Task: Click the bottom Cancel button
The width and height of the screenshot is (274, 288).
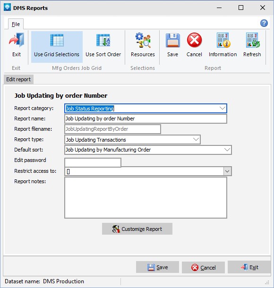Action: (x=203, y=267)
